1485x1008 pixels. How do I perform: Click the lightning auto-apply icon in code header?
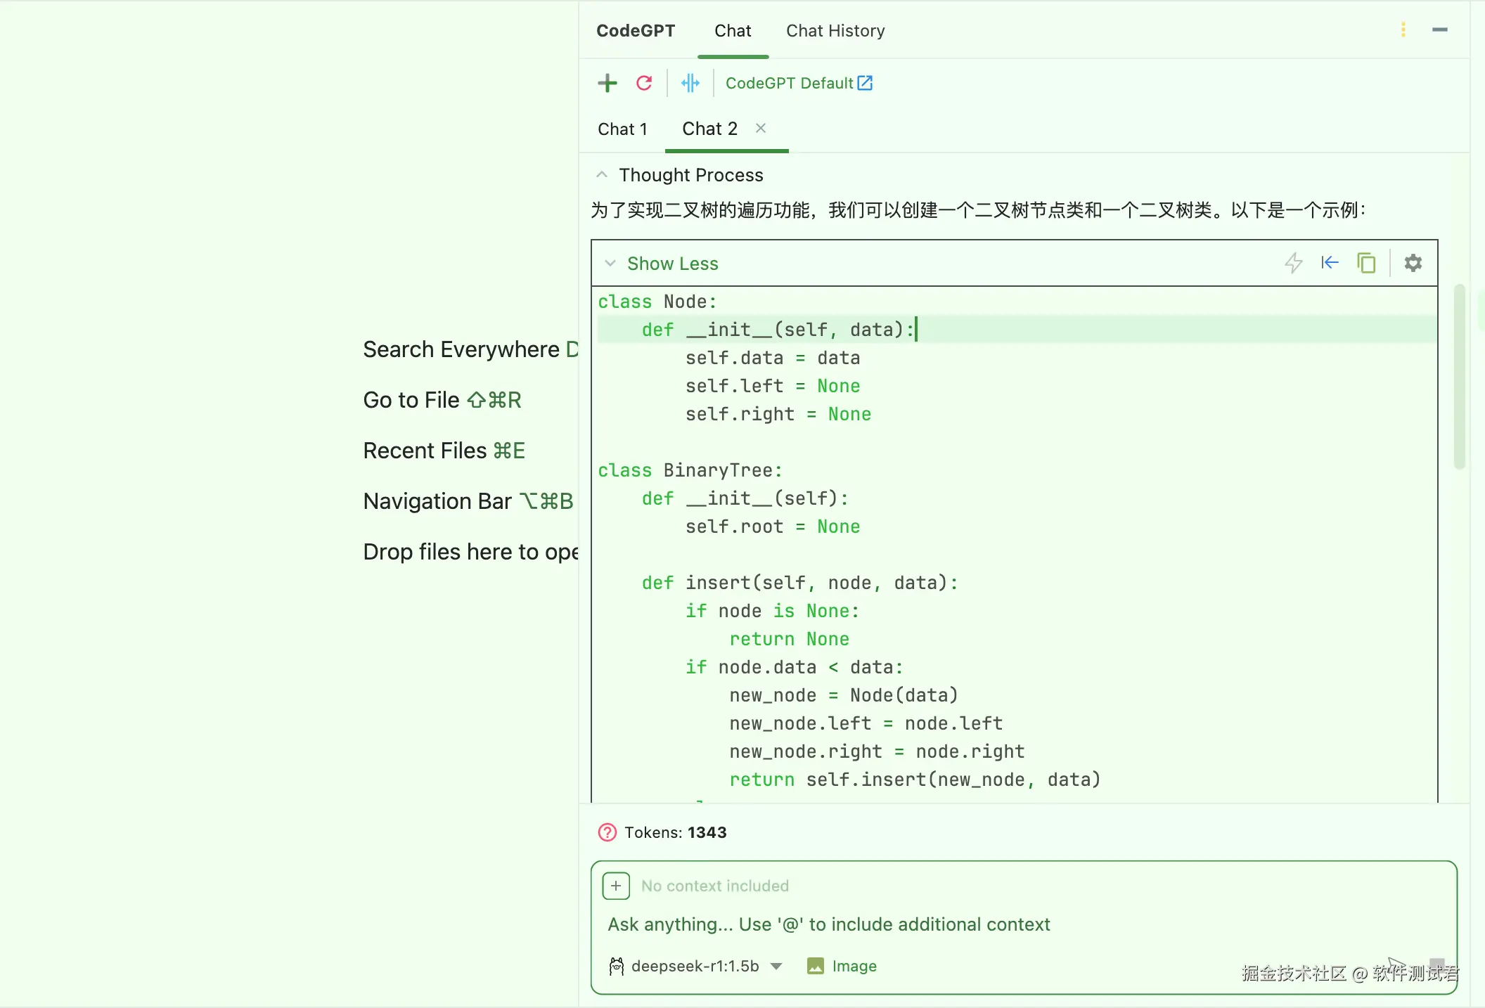(1294, 263)
